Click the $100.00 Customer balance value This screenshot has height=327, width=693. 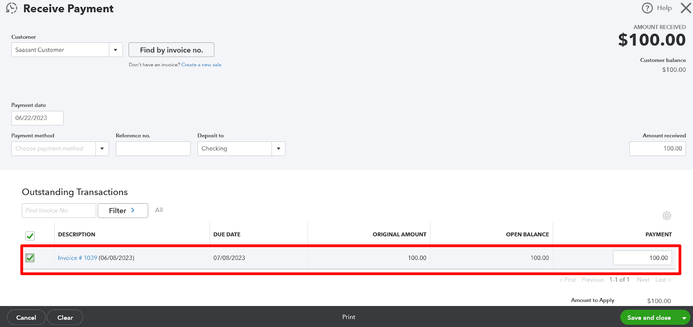pyautogui.click(x=674, y=70)
